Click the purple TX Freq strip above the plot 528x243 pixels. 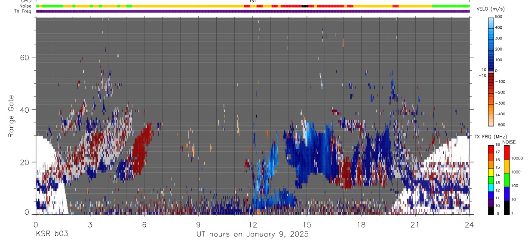253,11
